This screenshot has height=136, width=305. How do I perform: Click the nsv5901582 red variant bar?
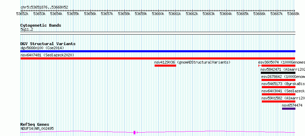[x=279, y=101]
